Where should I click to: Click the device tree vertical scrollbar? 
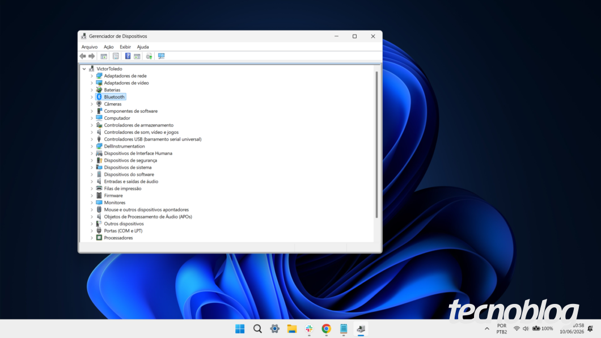click(x=377, y=146)
